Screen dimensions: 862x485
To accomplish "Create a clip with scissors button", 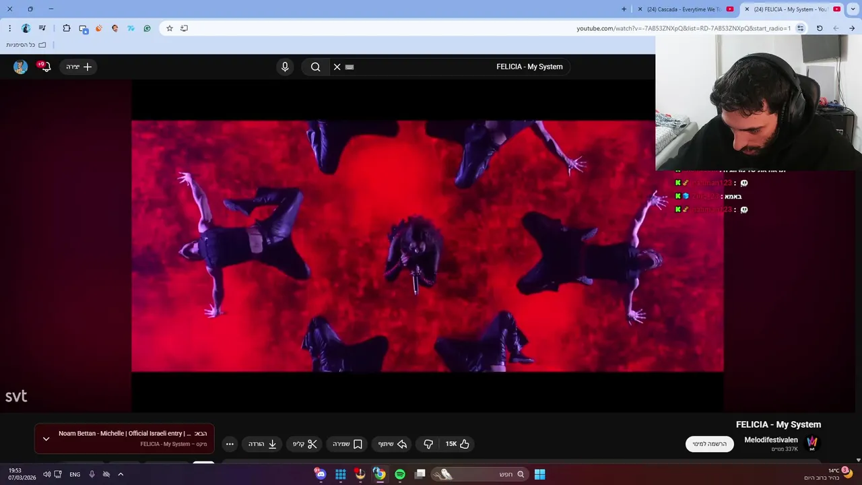I will point(305,444).
